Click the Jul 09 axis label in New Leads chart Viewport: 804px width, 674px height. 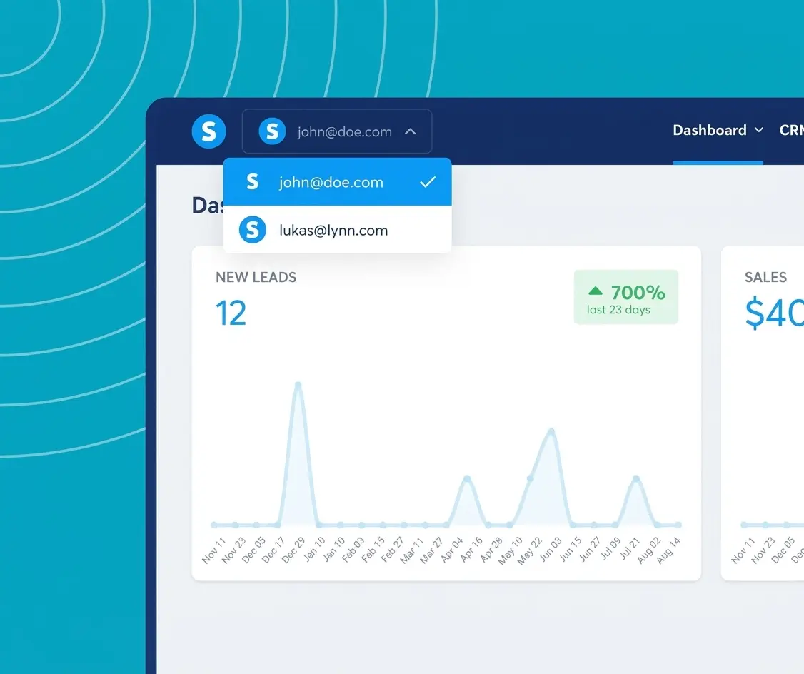coord(610,549)
